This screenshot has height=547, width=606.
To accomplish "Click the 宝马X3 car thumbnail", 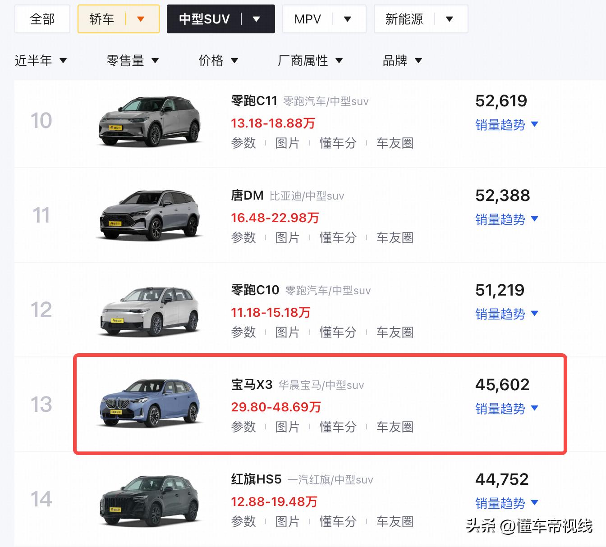I will [150, 404].
